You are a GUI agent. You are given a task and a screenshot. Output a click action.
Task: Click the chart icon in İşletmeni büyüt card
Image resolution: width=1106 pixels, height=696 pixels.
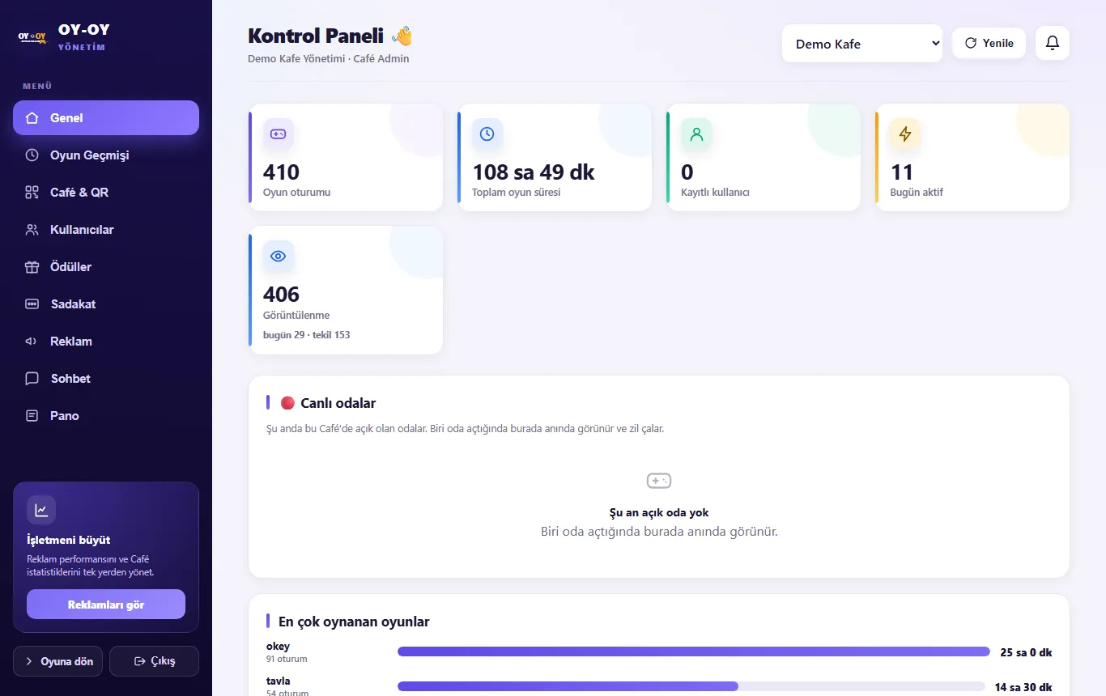pos(41,510)
